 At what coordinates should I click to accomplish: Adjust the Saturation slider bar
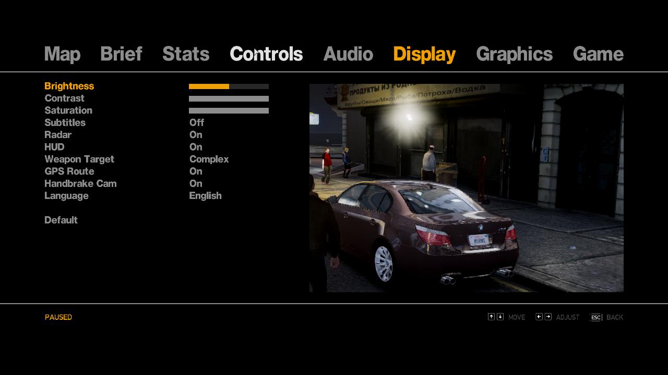click(x=229, y=110)
